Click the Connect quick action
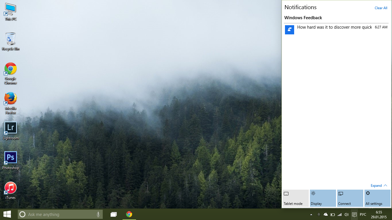The width and height of the screenshot is (392, 220). (x=350, y=198)
